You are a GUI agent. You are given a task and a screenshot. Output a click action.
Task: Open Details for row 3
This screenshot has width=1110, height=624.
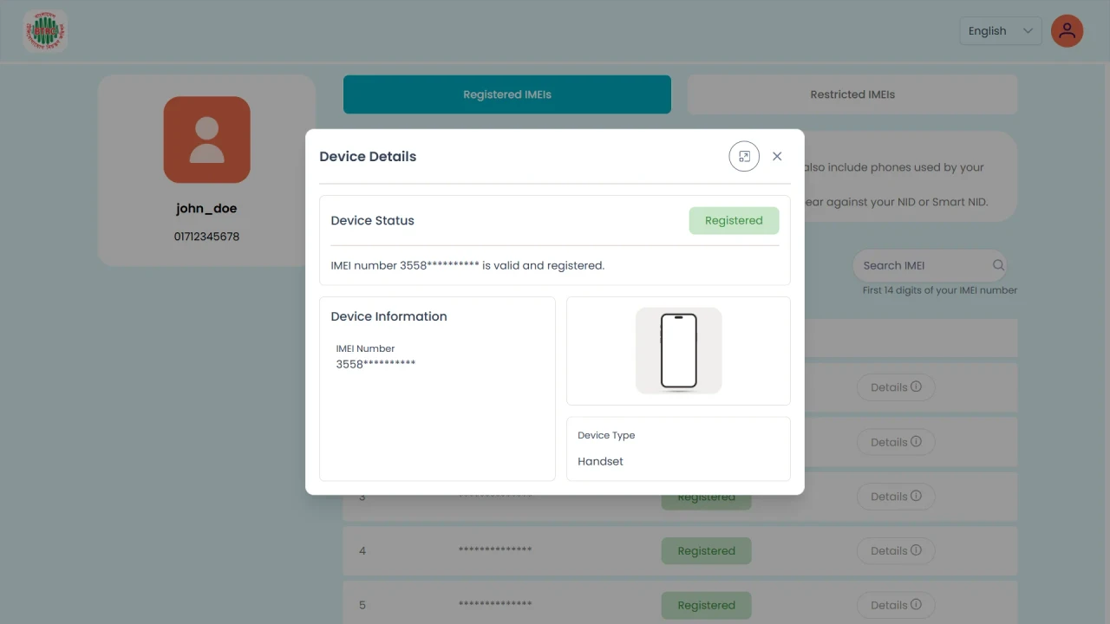coord(896,497)
